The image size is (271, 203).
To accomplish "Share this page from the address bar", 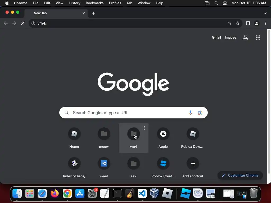I will coord(229,23).
